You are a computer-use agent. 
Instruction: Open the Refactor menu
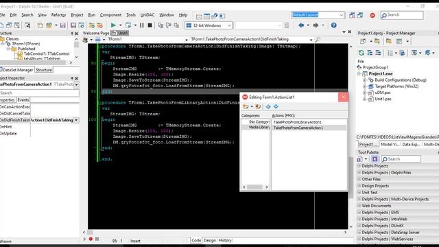[x=58, y=15]
